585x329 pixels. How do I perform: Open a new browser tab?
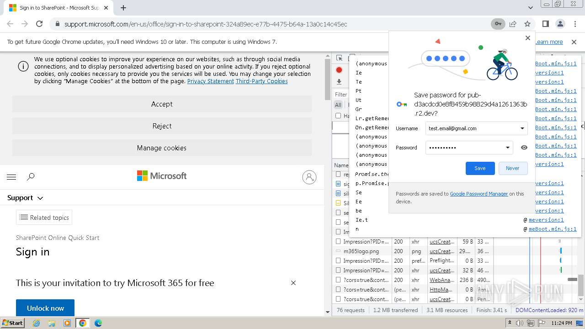(x=123, y=8)
